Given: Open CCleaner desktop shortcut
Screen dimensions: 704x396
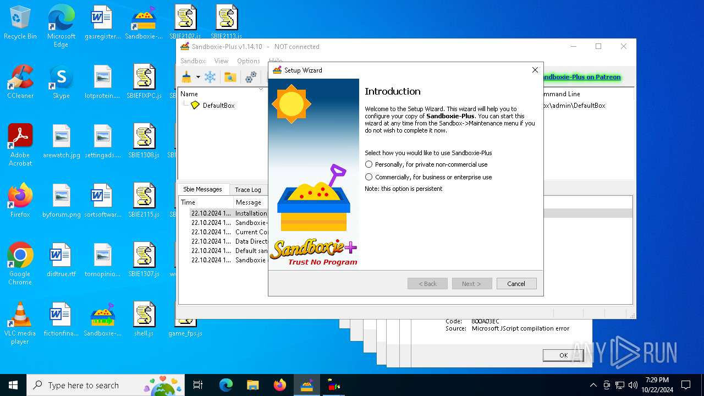Looking at the screenshot, I should 20,82.
